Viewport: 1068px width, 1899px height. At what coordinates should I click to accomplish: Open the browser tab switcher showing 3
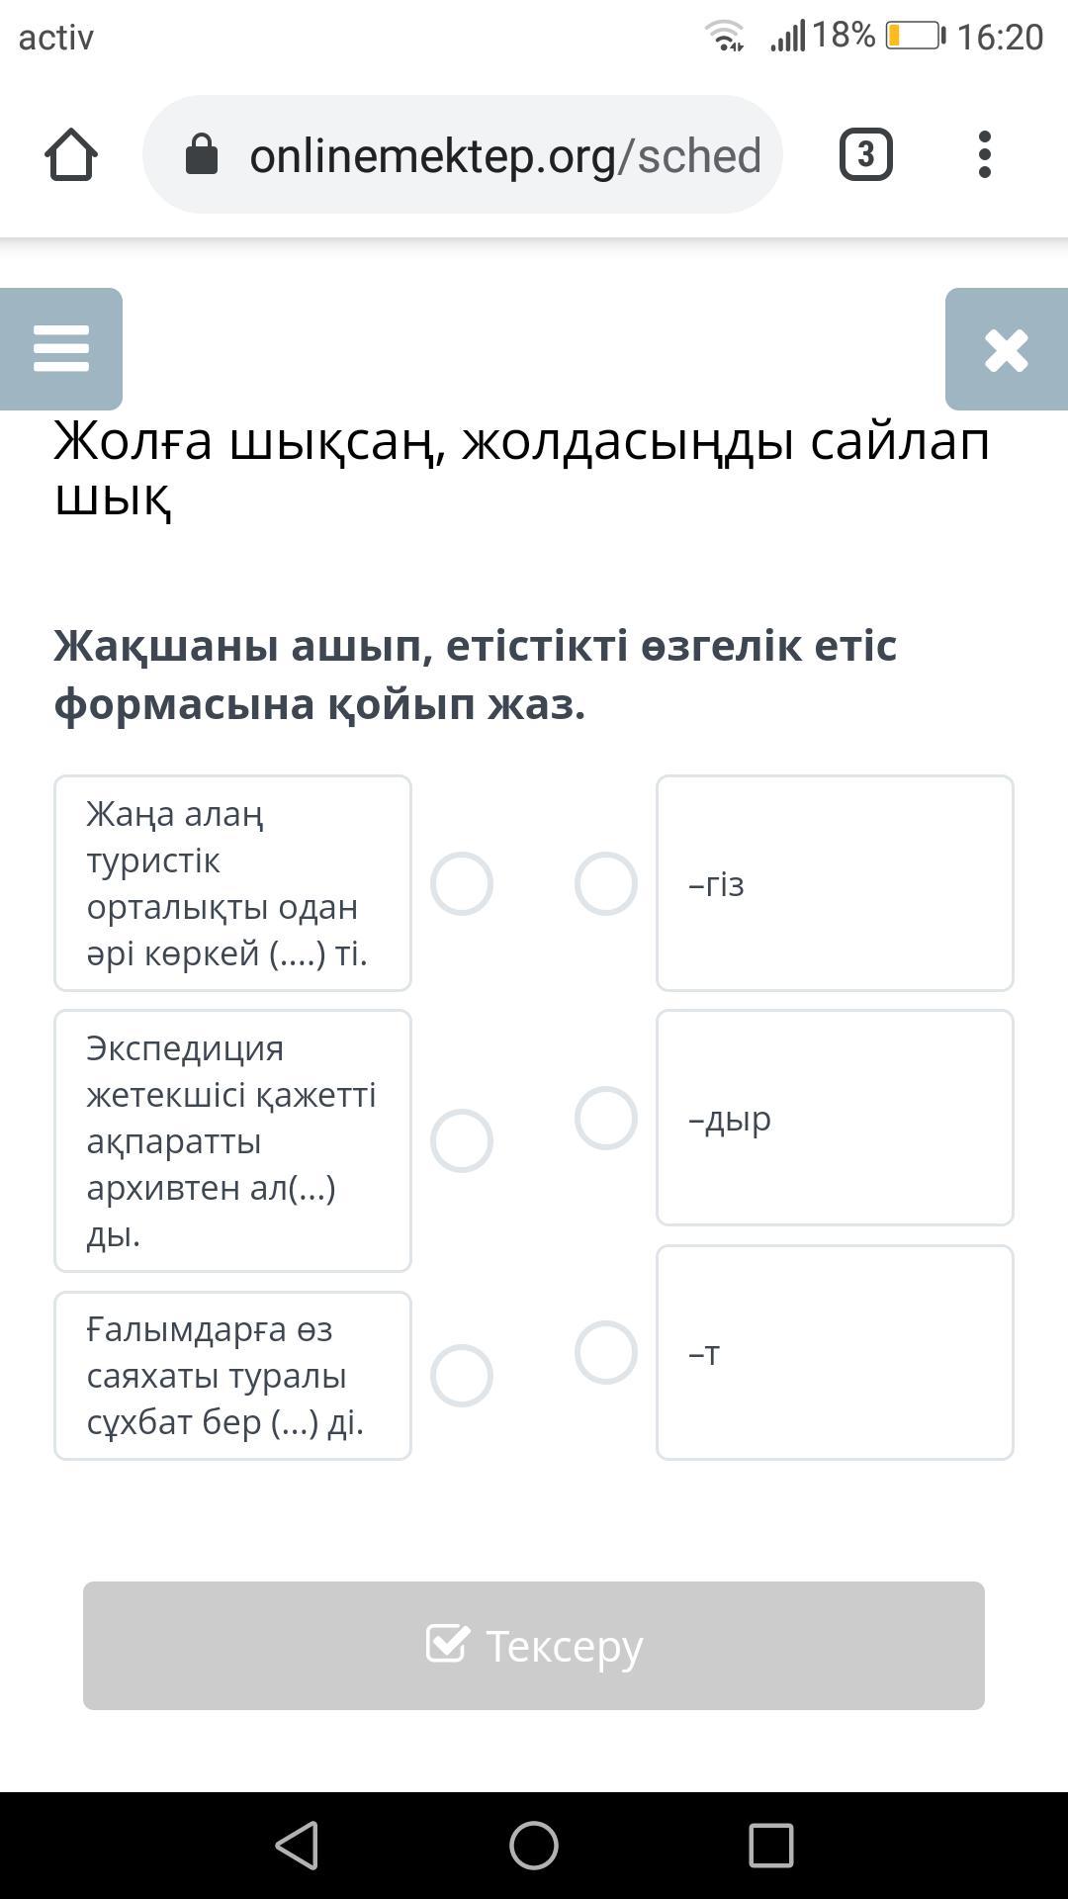point(865,155)
